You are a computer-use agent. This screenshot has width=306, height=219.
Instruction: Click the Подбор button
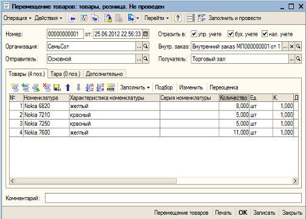click(x=164, y=87)
